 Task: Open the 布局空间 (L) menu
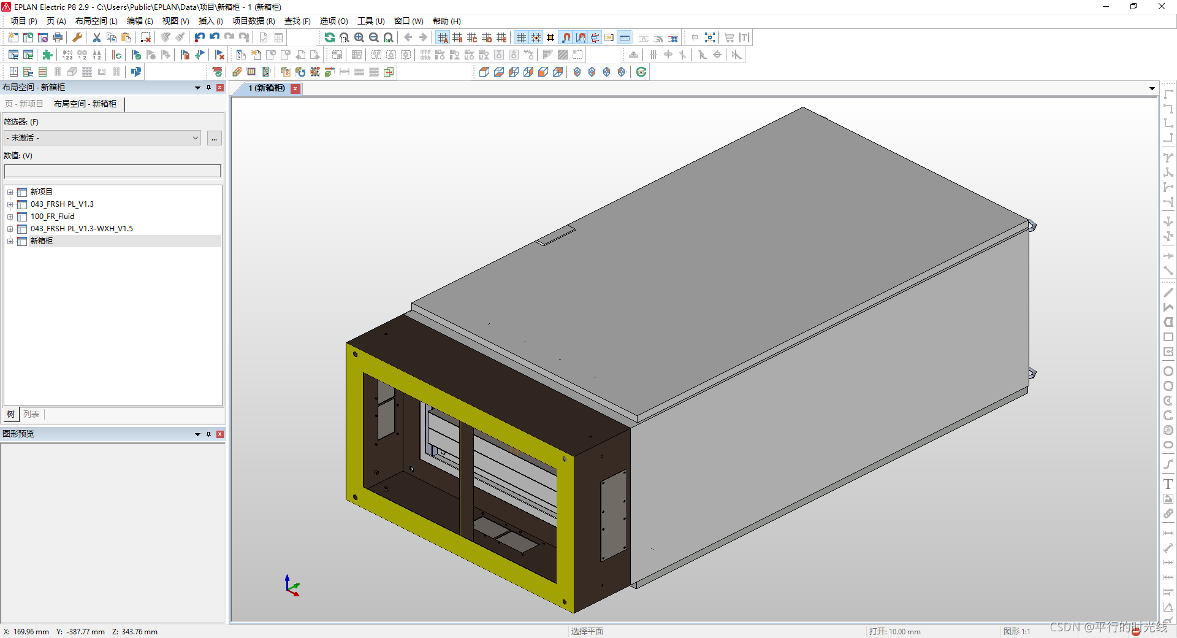pyautogui.click(x=96, y=21)
